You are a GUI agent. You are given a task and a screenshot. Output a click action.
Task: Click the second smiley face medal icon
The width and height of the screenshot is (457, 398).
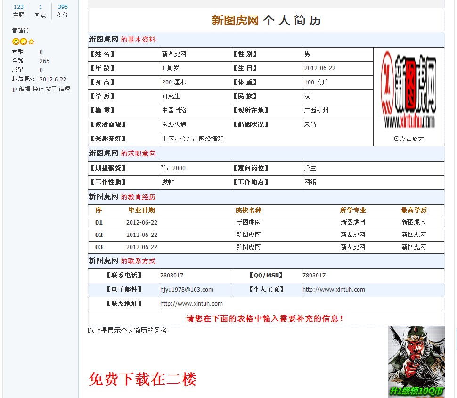(x=24, y=41)
